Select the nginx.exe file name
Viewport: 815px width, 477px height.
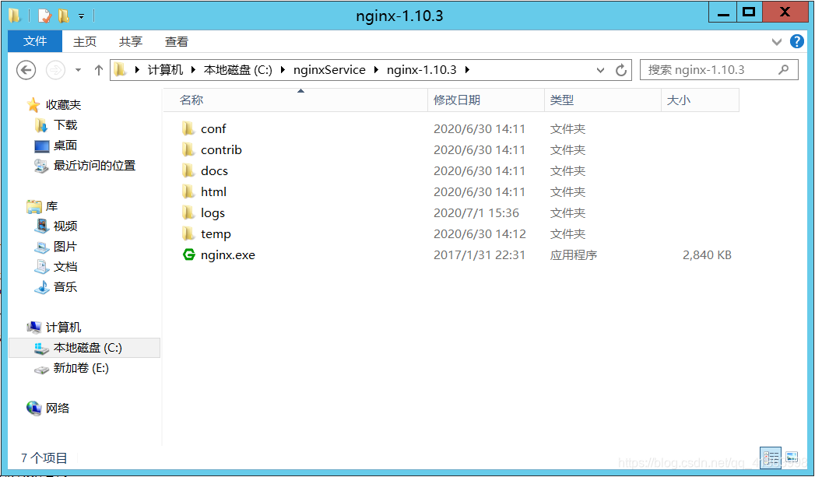click(228, 255)
